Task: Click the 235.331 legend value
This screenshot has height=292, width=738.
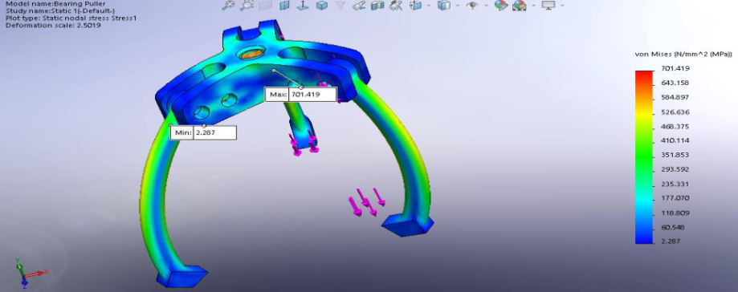Action: 675,184
